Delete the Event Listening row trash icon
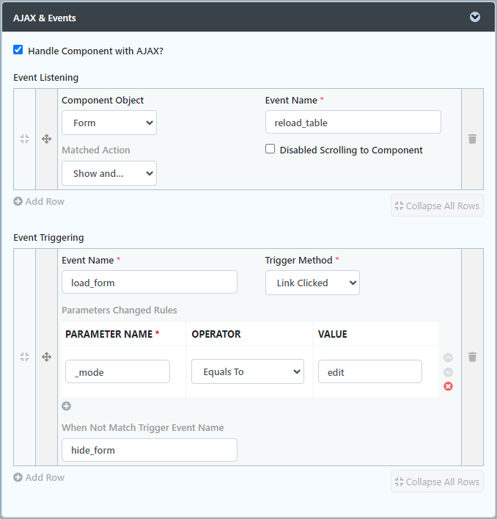The height and width of the screenshot is (519, 497). point(472,139)
